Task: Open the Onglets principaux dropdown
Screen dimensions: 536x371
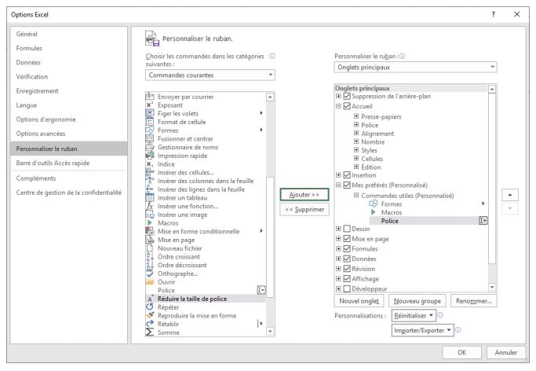Action: 416,68
